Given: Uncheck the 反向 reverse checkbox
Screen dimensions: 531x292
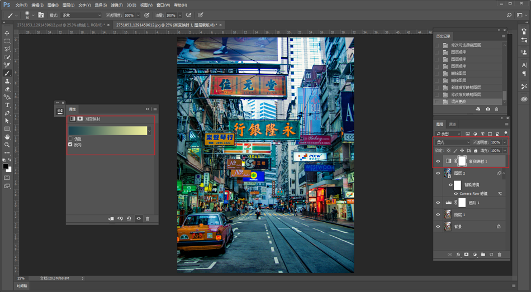Looking at the screenshot, I should point(70,145).
